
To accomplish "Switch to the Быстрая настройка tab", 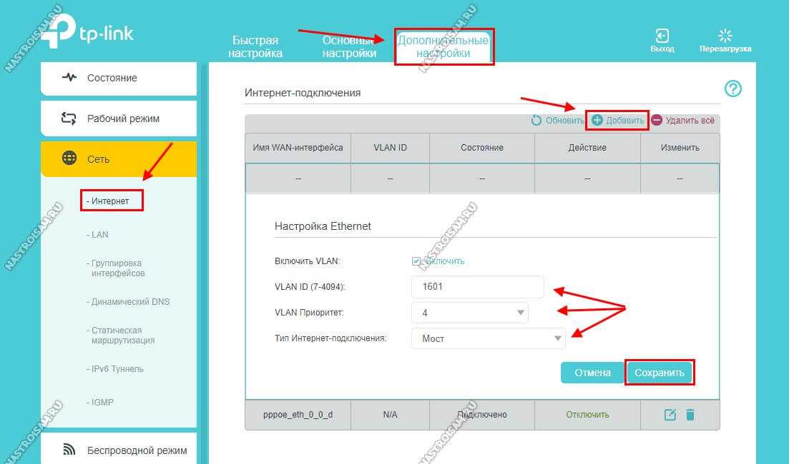I will coord(255,46).
